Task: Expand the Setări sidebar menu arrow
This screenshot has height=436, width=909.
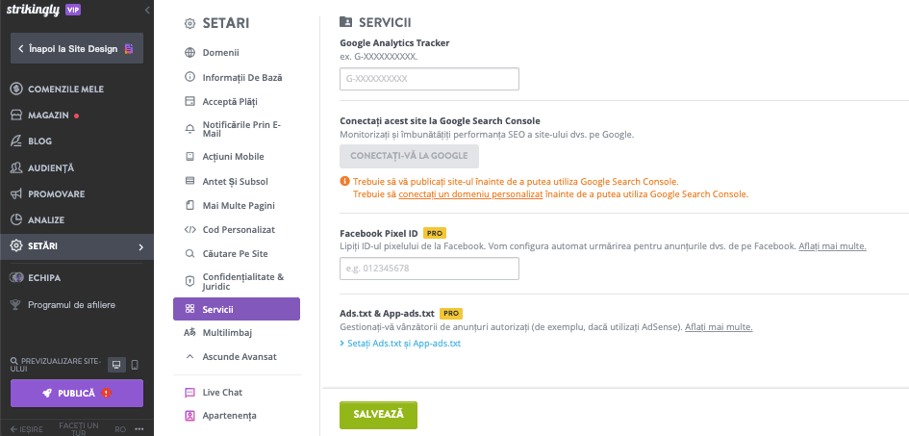Action: (141, 246)
